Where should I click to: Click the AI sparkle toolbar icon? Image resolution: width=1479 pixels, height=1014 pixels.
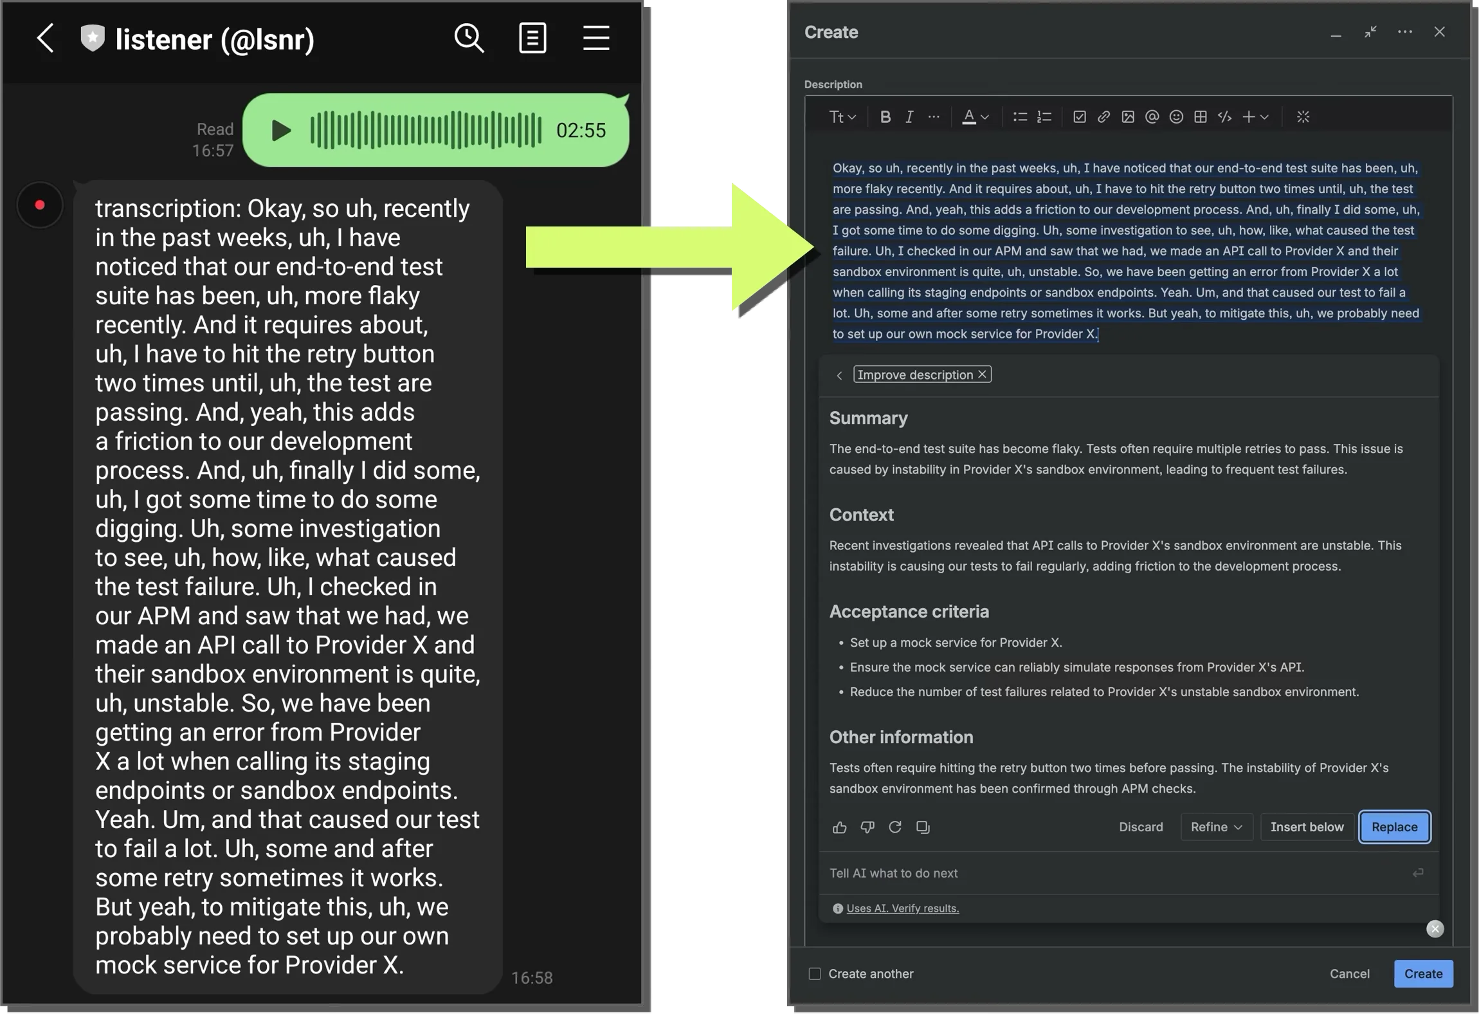pyautogui.click(x=1303, y=117)
